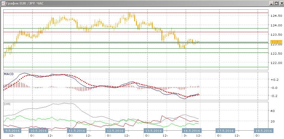Viewport: 284px width, 139px height.
Task: Click the MACD indicator label
Action: tap(9, 74)
